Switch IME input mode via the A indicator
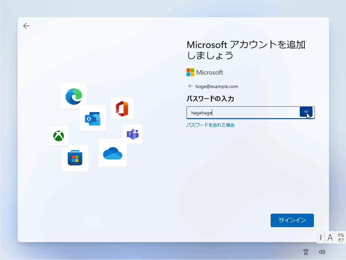The width and height of the screenshot is (346, 260). (x=330, y=237)
